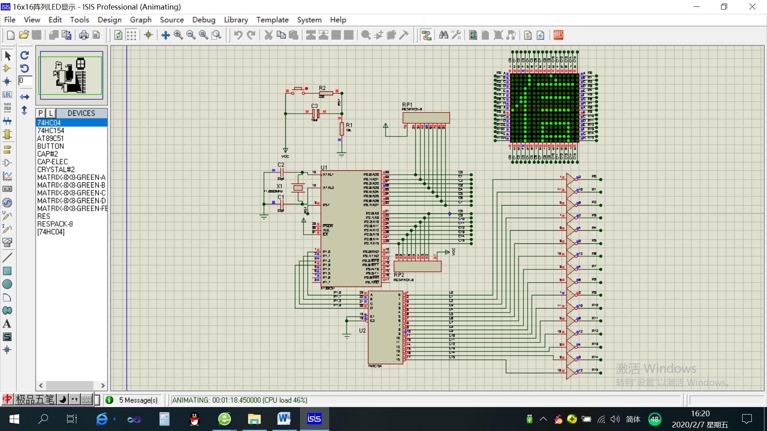Toggle the Redraw display refresh icon
767x431 pixels.
coord(118,35)
